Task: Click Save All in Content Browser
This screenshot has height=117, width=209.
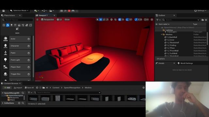Action: pyautogui.click(x=29, y=88)
